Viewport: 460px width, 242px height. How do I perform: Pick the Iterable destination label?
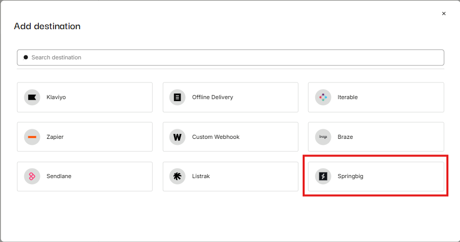[348, 98]
